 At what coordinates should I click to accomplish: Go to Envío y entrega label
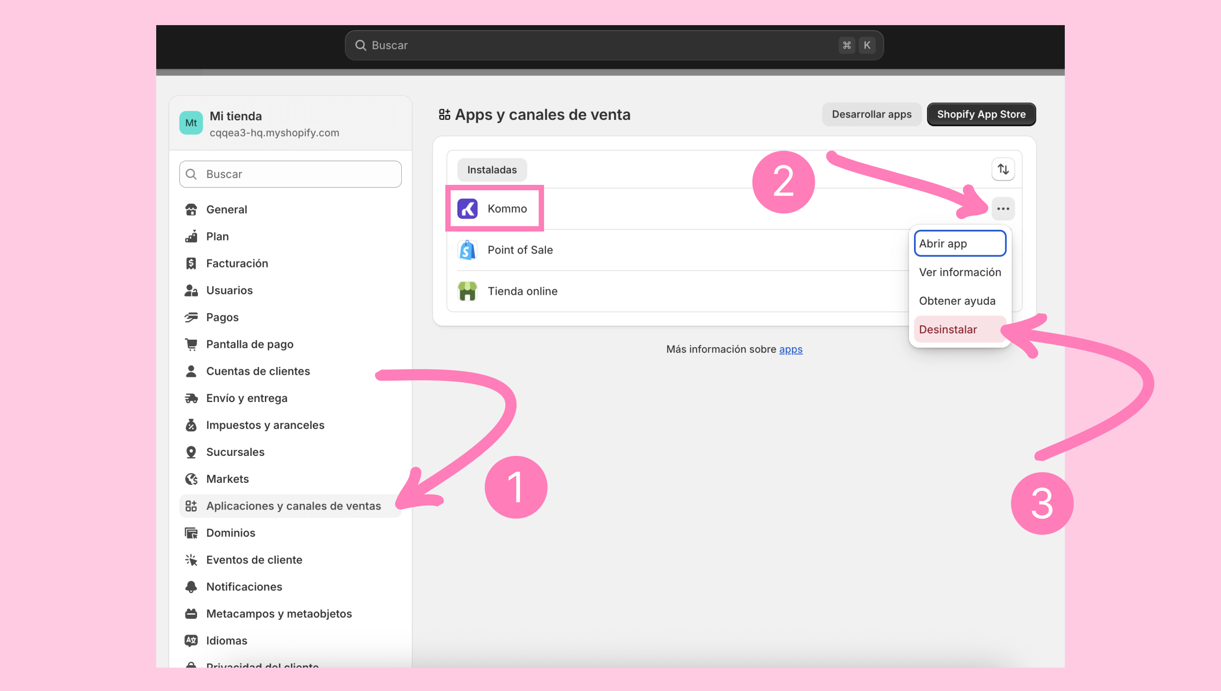tap(247, 398)
